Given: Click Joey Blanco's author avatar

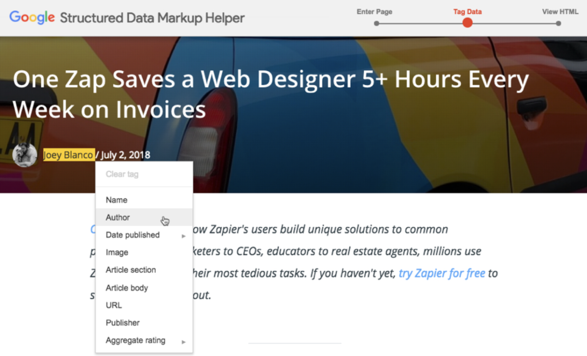Looking at the screenshot, I should click(24, 155).
